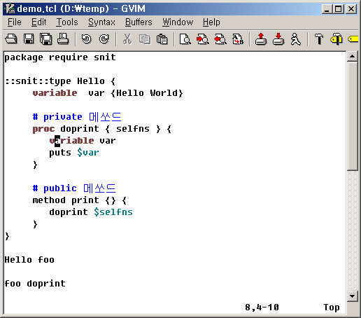Image resolution: width=361 pixels, height=318 pixels.
Task: Print the buffer with printer icon
Action: [x=63, y=39]
